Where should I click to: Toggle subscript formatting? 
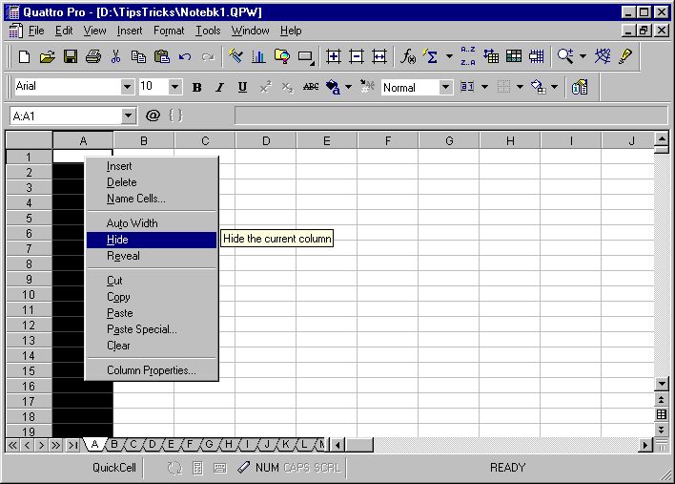point(288,88)
